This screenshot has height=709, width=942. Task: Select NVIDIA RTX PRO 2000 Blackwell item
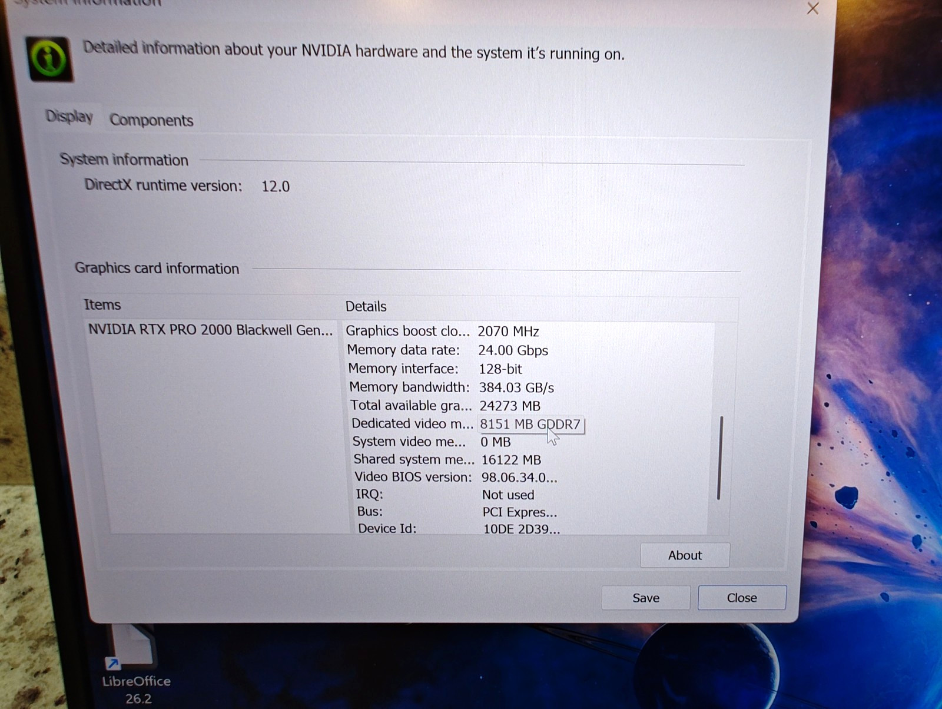(210, 330)
